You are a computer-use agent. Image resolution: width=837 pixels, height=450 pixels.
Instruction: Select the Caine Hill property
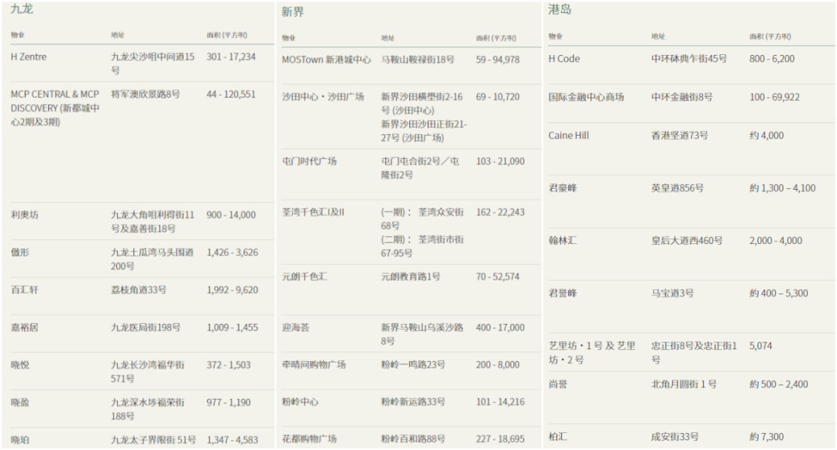tap(569, 136)
